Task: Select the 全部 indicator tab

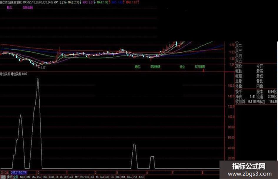Action: [16, 177]
